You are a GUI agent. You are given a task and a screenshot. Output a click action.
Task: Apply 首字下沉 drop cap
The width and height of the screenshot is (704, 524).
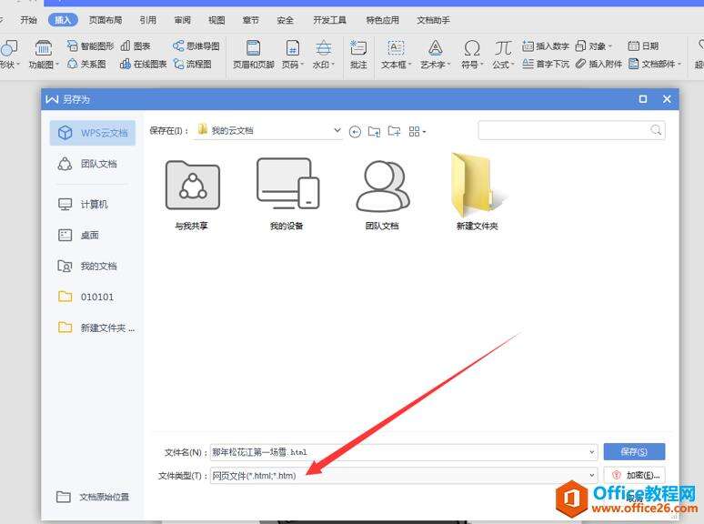(x=546, y=64)
